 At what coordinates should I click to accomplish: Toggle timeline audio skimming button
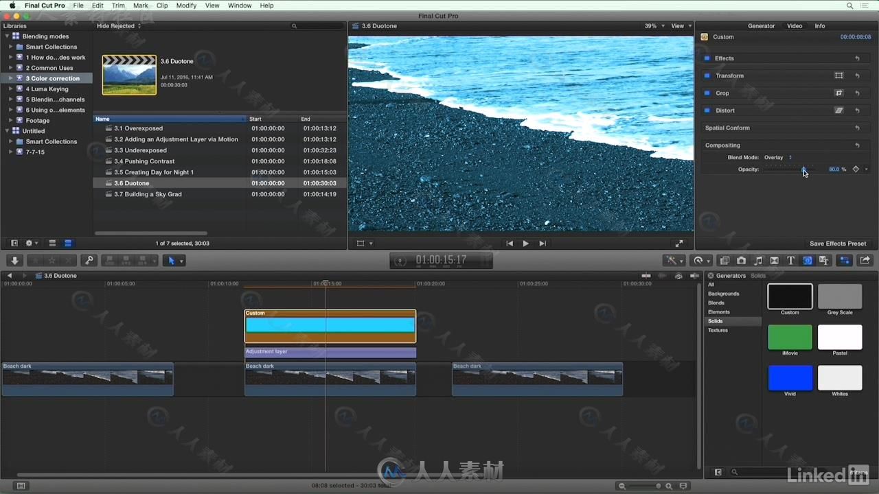662,276
